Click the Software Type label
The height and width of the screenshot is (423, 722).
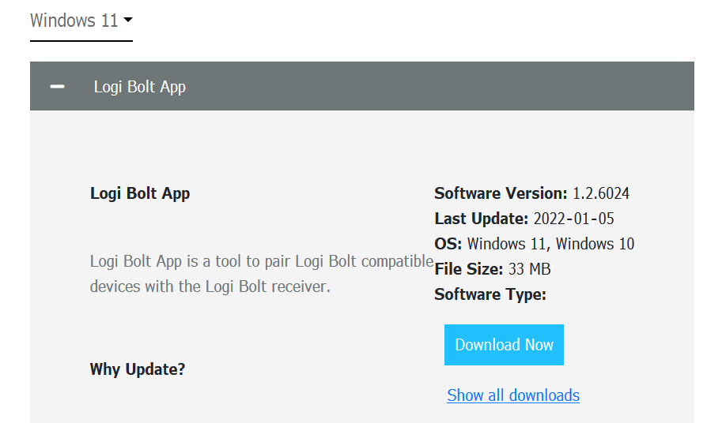coord(490,294)
